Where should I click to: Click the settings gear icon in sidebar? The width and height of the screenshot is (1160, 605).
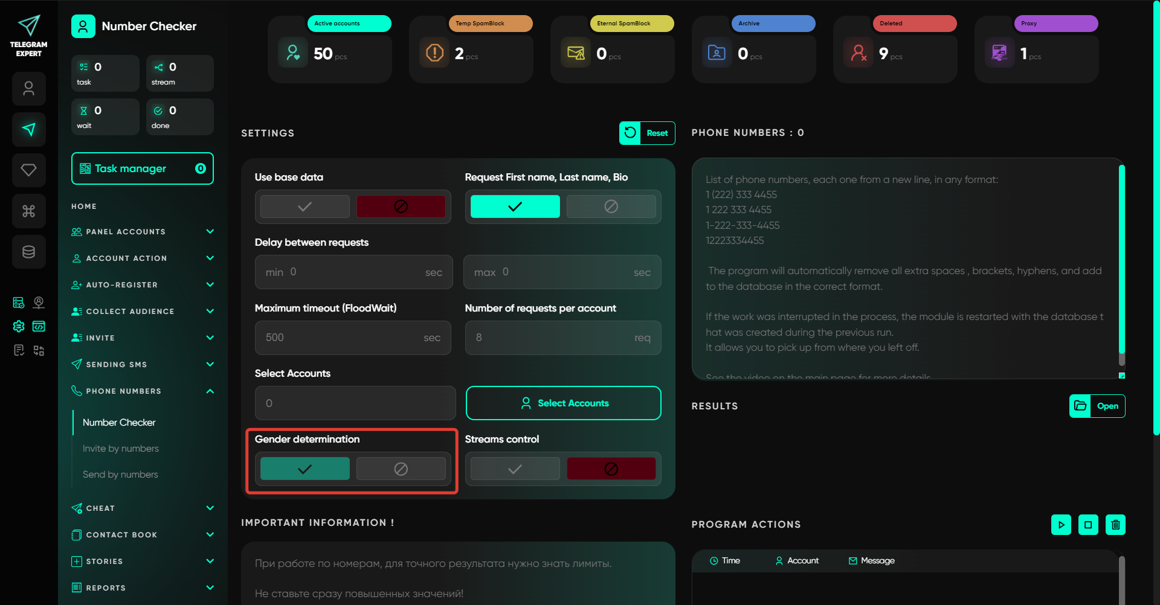coord(19,327)
